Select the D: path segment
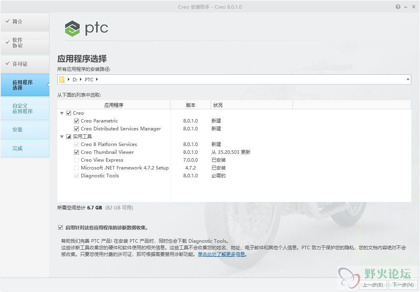Image resolution: width=420 pixels, height=292 pixels. click(75, 79)
